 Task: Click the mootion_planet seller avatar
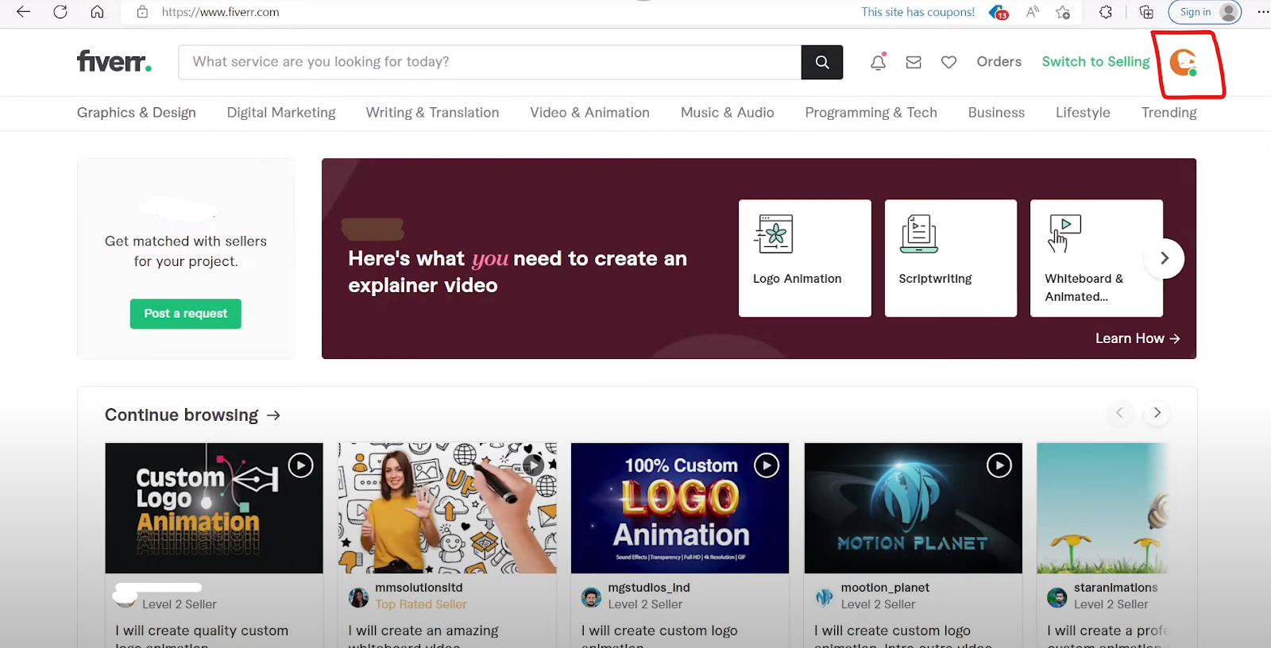(x=825, y=597)
